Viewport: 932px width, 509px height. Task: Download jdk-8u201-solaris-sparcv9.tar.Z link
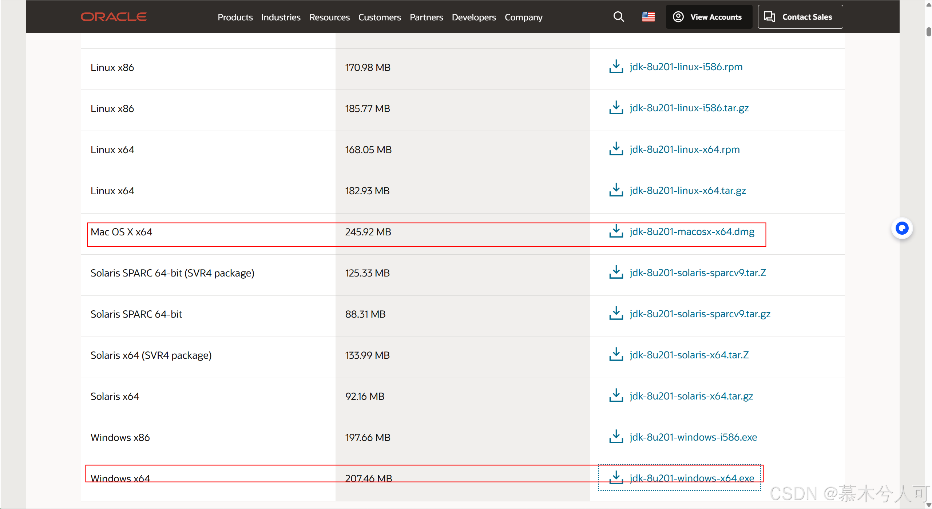698,273
